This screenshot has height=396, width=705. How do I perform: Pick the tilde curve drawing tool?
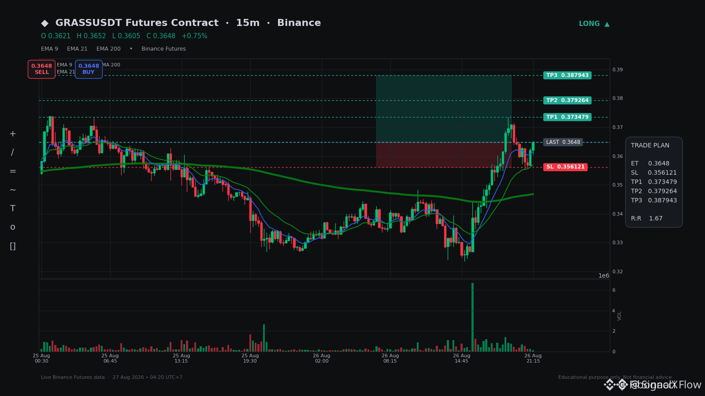[x=13, y=190]
